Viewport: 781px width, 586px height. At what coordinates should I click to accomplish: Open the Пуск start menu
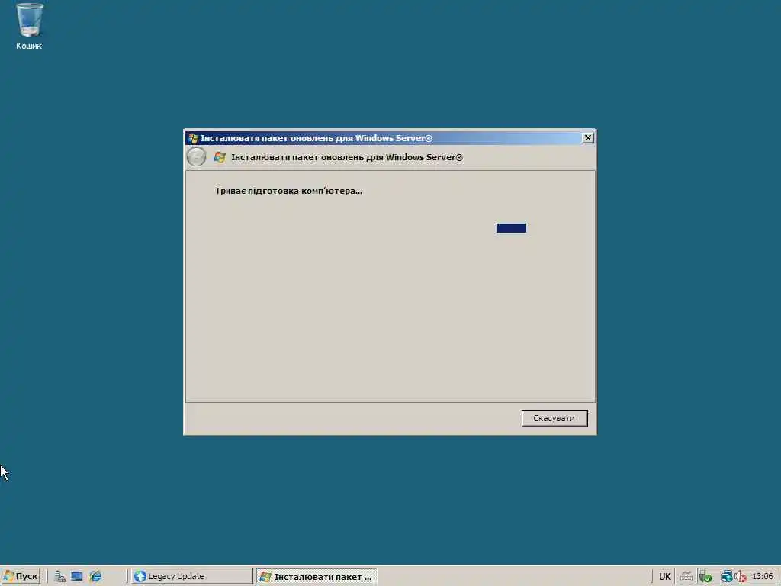[21, 576]
